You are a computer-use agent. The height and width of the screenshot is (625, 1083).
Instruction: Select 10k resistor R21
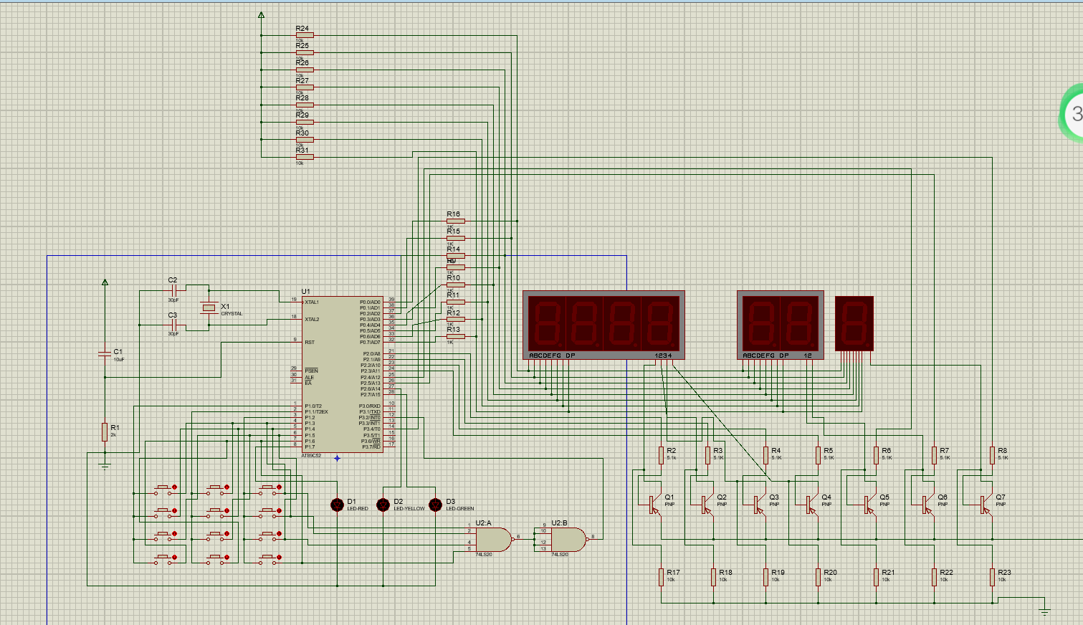point(876,577)
